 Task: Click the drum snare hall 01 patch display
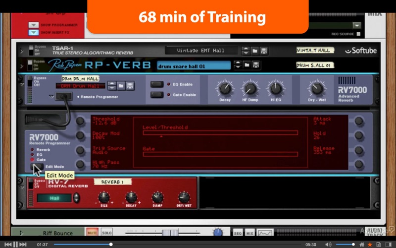click(194, 66)
